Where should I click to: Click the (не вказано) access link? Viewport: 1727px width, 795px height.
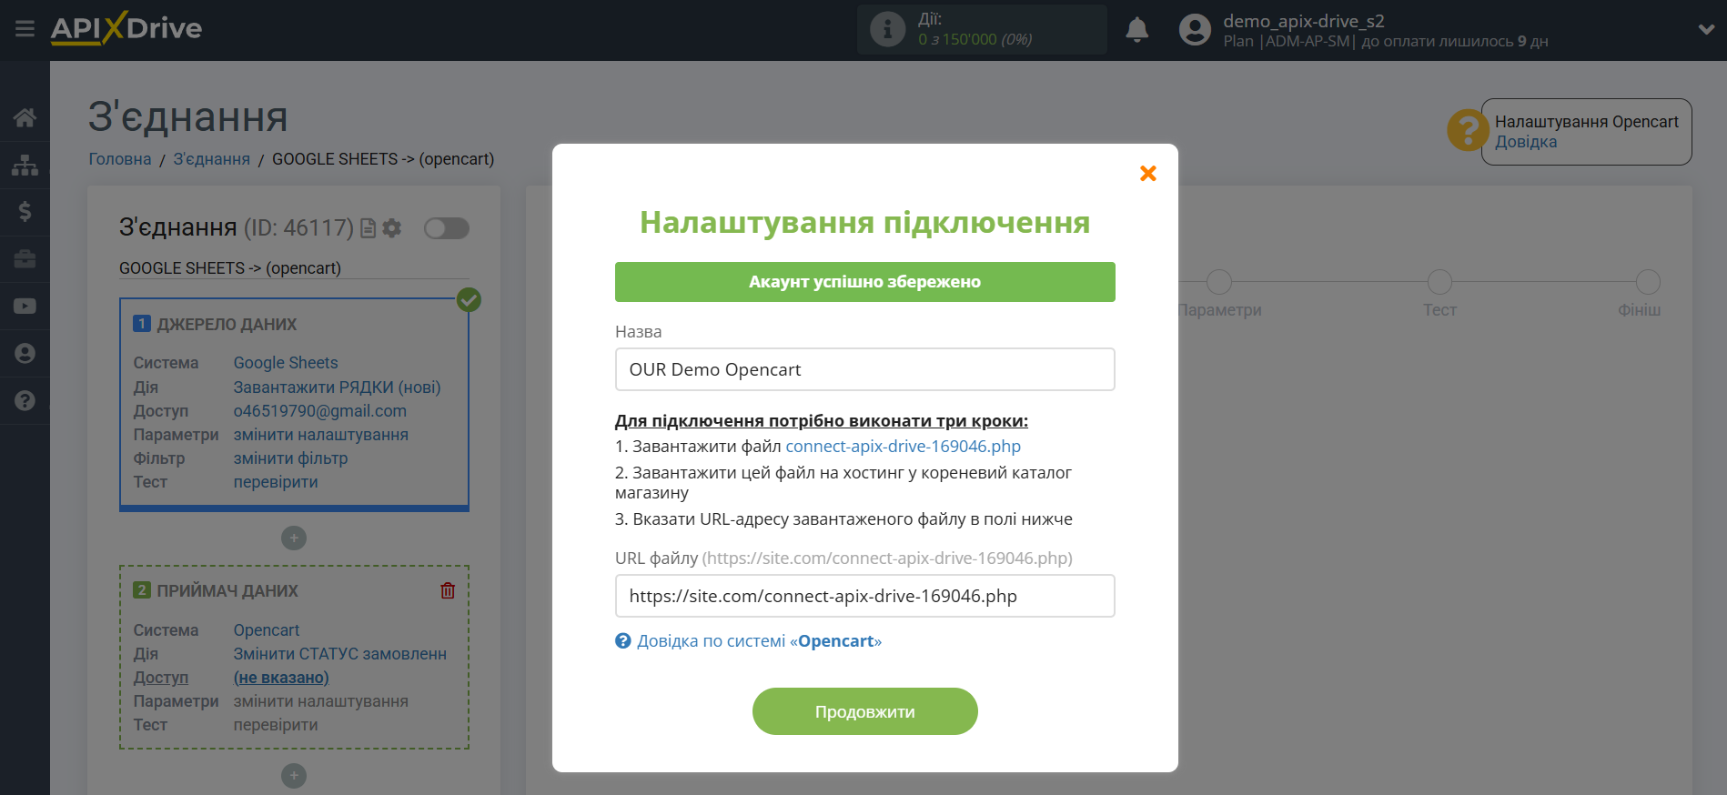tap(281, 678)
